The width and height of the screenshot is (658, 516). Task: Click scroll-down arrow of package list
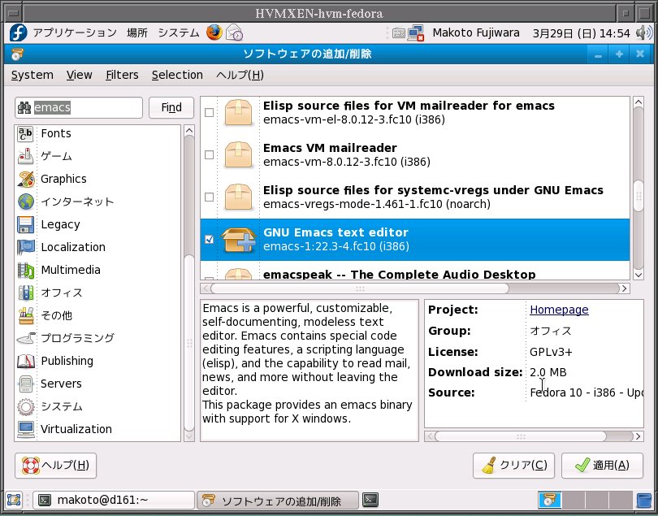click(x=639, y=275)
